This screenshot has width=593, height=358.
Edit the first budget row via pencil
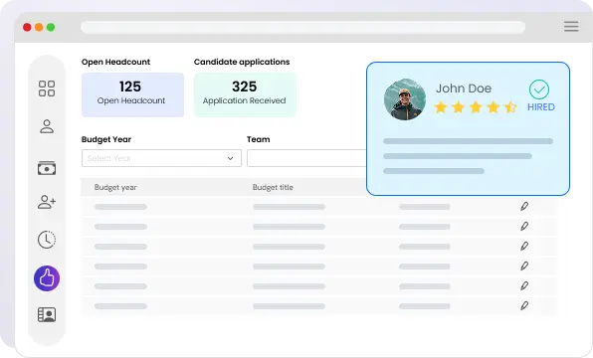coord(524,206)
